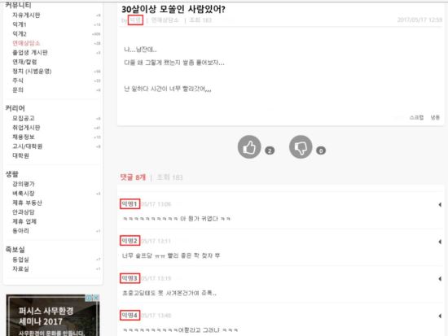Click the arrow icon beside comment 익명1
The image size is (448, 336).
(x=440, y=204)
